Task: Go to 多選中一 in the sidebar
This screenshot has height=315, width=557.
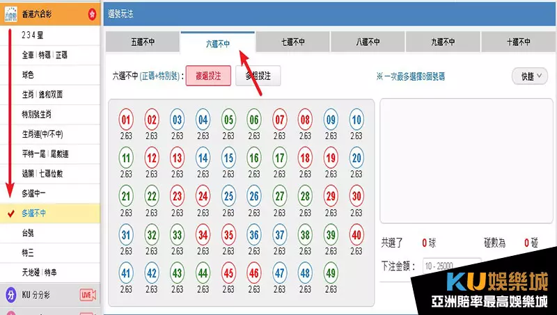Action: click(x=35, y=193)
